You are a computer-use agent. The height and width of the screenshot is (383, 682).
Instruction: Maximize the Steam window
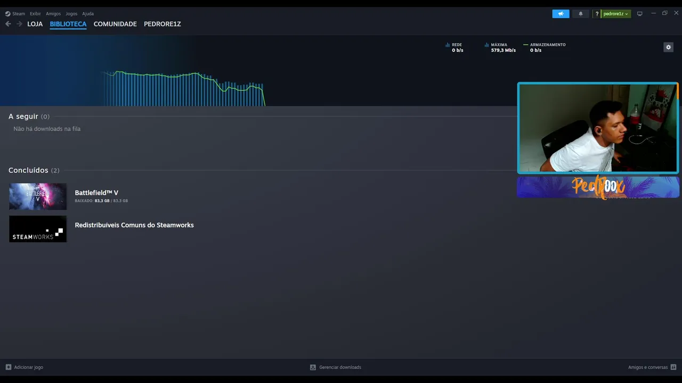tap(664, 13)
